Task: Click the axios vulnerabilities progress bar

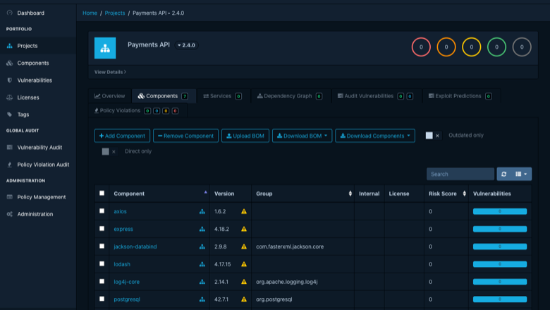Action: (x=500, y=211)
